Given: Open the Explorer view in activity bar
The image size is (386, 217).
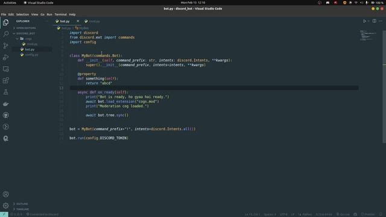Looking at the screenshot, I should [x=5, y=22].
